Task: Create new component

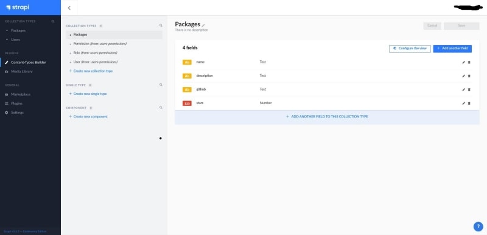Action: coord(88,117)
